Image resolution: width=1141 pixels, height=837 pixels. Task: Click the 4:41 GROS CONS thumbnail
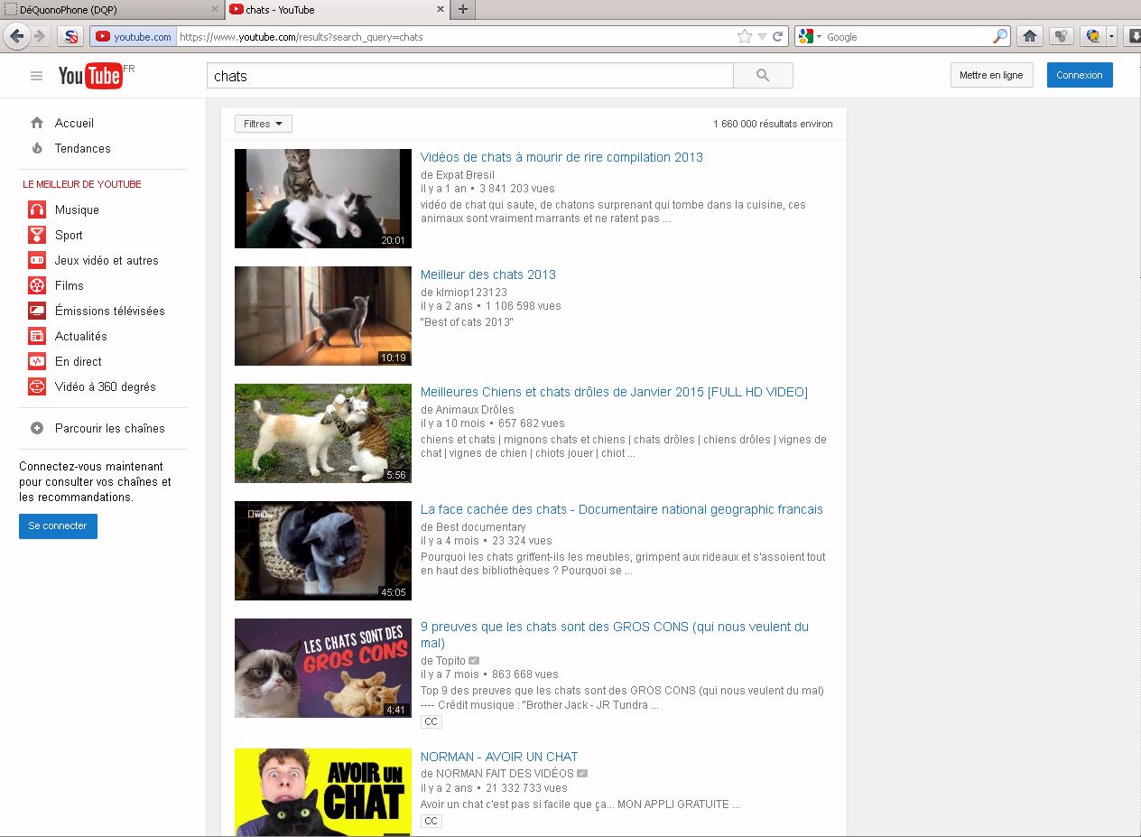323,668
